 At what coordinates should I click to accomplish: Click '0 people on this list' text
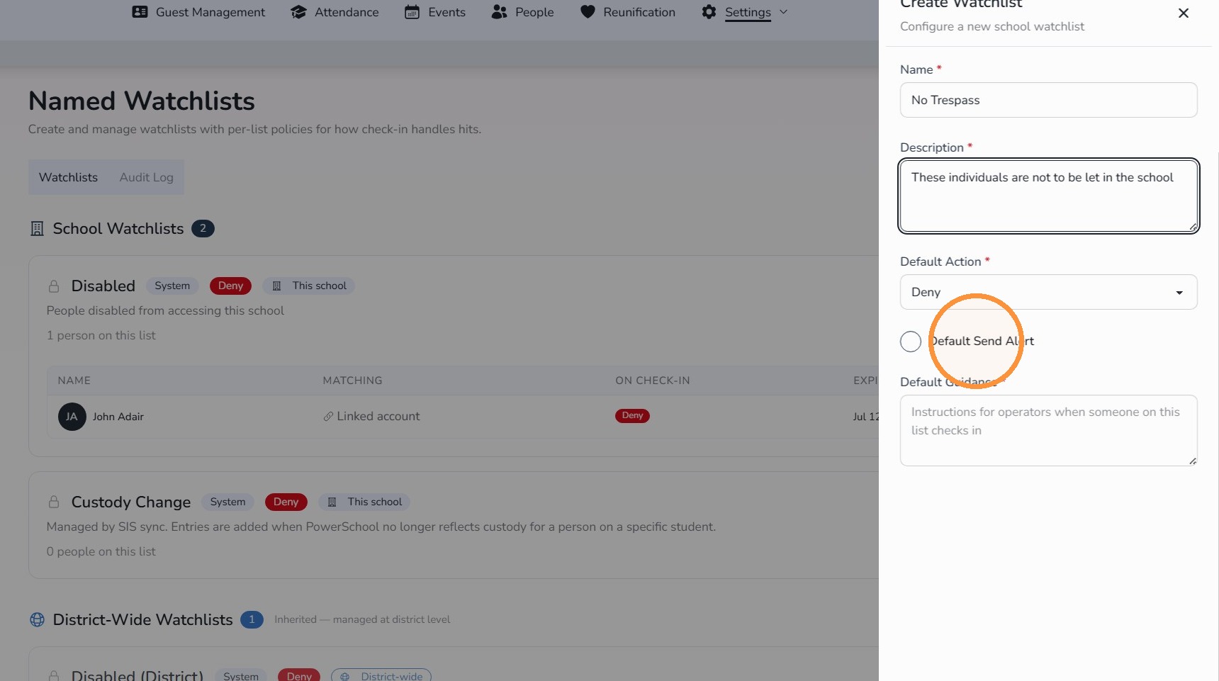pos(101,552)
